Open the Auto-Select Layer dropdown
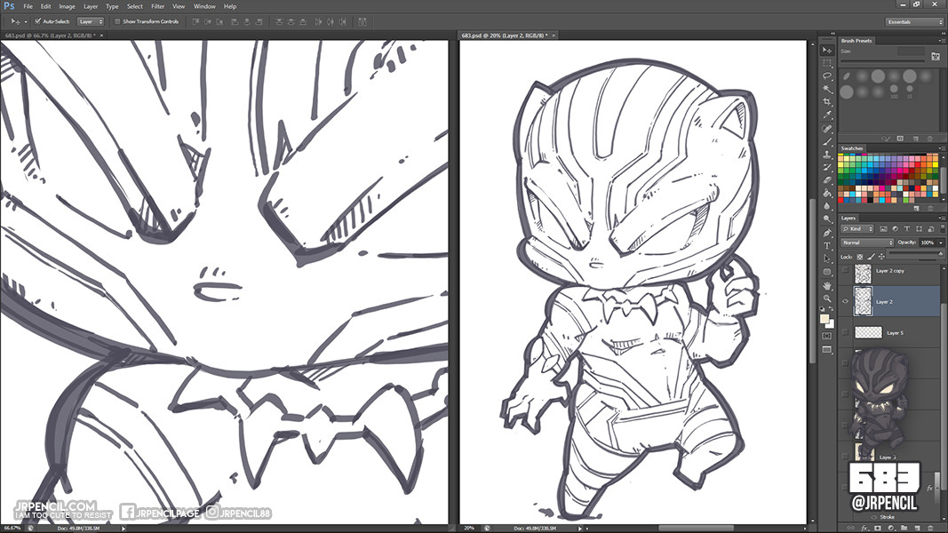948x533 pixels. (91, 21)
